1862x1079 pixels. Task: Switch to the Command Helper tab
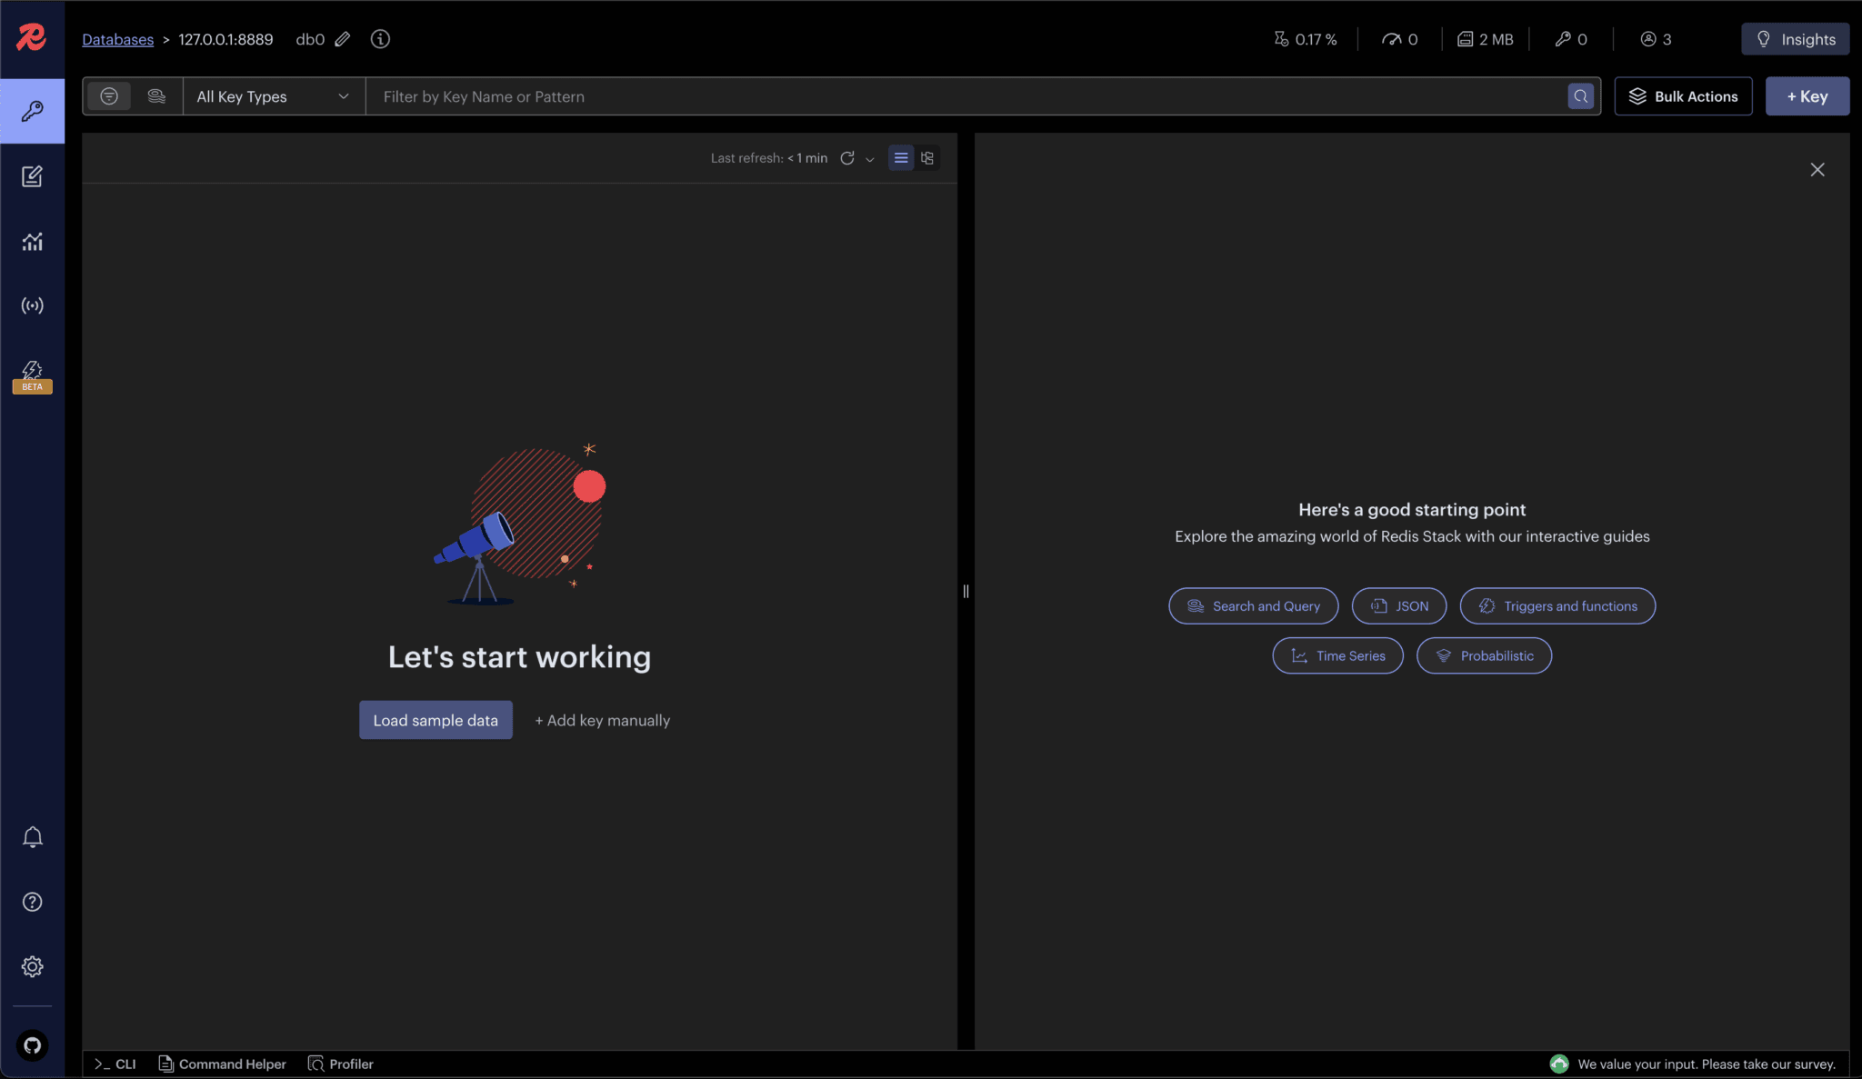coord(221,1064)
